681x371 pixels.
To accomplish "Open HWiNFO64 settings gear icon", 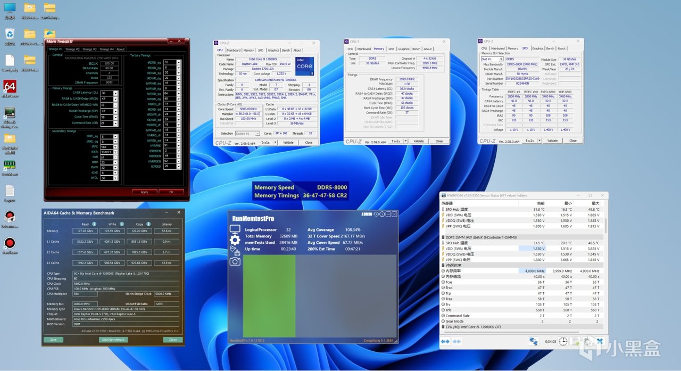I will 587,341.
